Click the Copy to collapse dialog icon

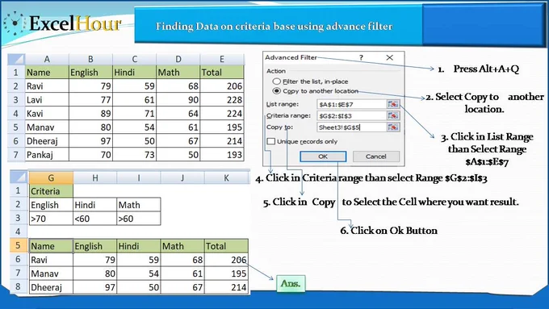[x=393, y=127]
